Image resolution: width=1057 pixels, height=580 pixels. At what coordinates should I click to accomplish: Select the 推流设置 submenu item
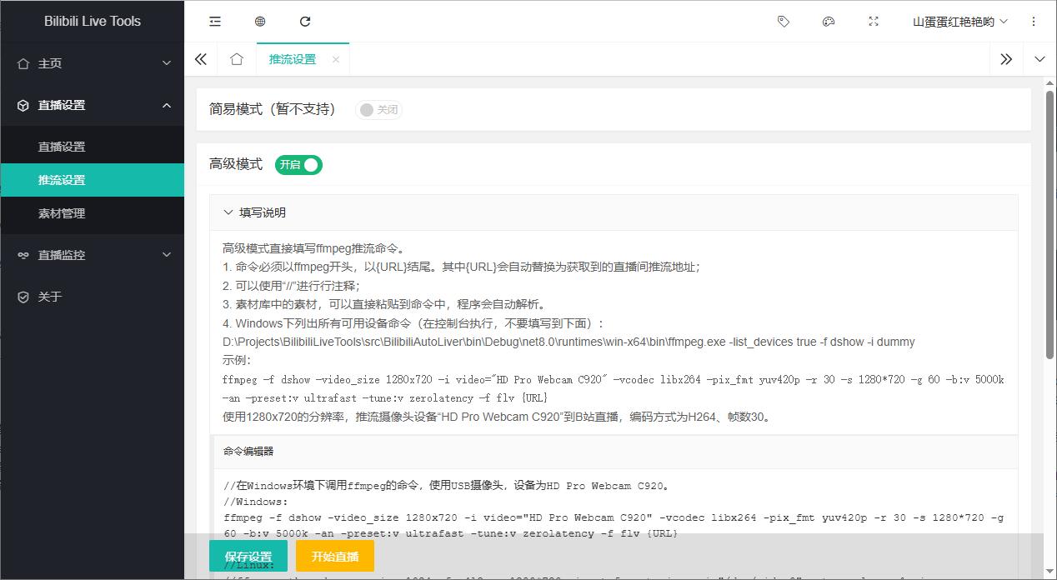[92, 180]
